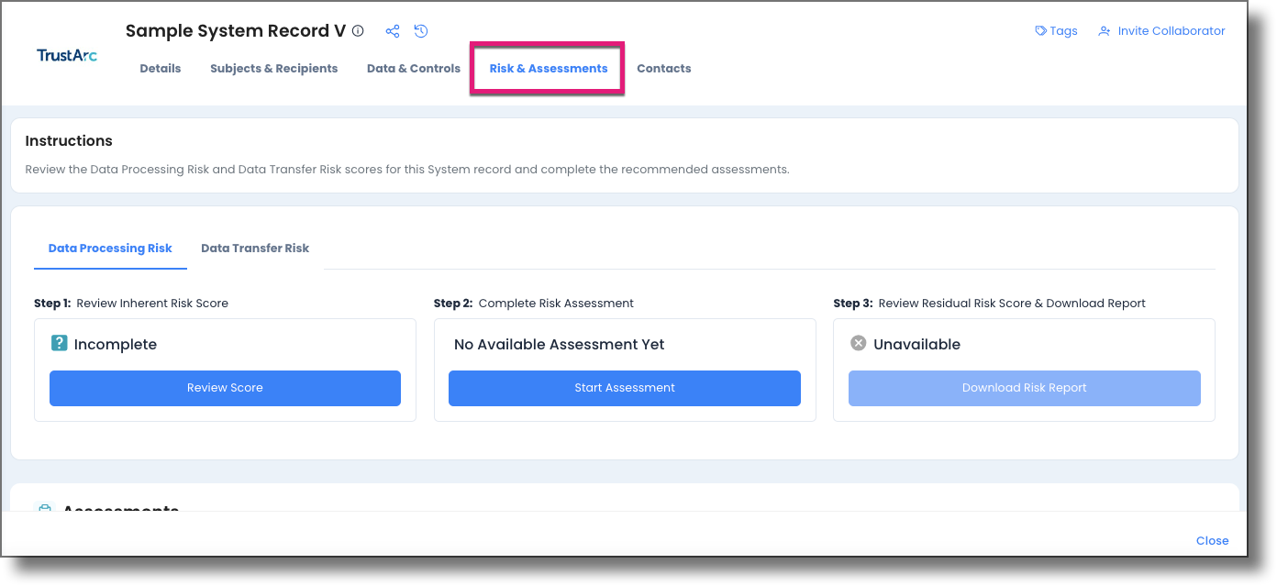This screenshot has width=1277, height=586.
Task: Click the share icon next to the title
Action: coord(392,30)
